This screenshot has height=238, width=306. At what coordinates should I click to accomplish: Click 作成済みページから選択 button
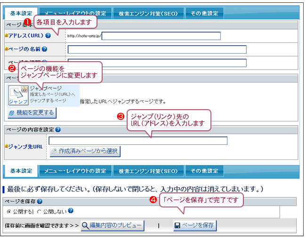(85, 151)
